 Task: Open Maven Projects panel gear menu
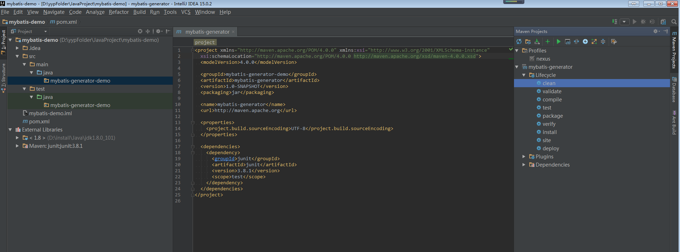click(657, 32)
